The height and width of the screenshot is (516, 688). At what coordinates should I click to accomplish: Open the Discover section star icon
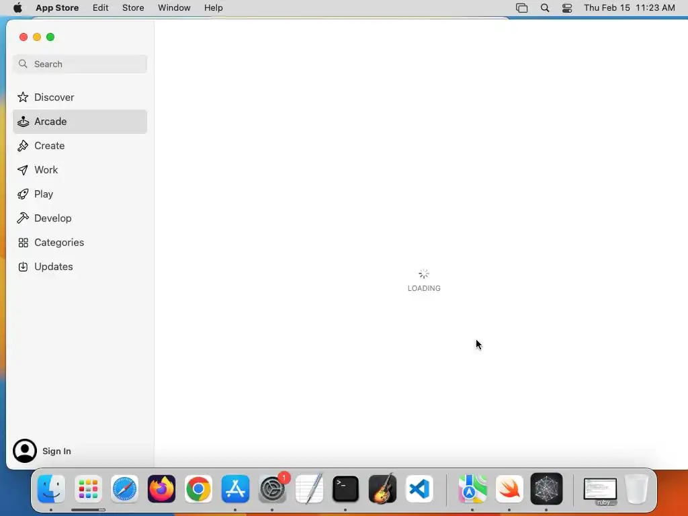pyautogui.click(x=23, y=97)
